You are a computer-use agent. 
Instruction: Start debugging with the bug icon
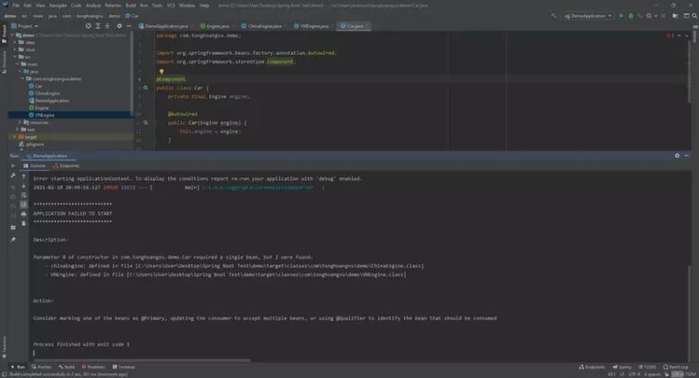(x=630, y=16)
